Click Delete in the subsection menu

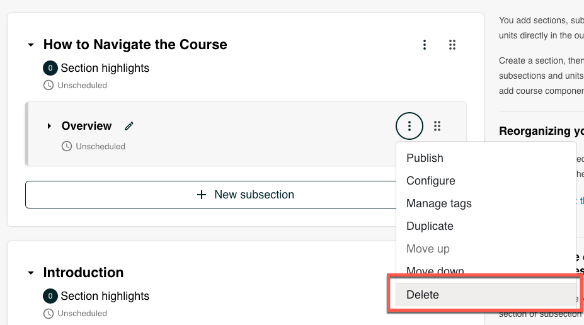coord(423,295)
